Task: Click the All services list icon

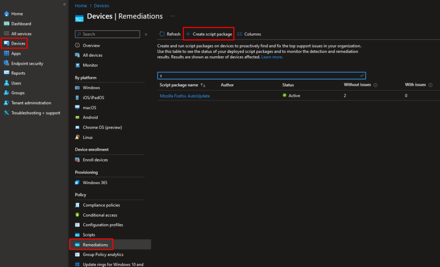Action: pos(6,33)
